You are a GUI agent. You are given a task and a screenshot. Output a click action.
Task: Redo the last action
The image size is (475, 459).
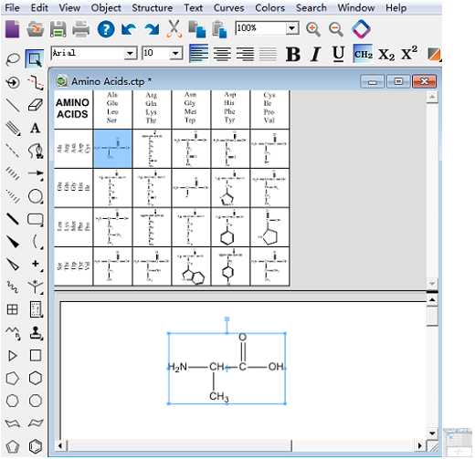(x=152, y=29)
